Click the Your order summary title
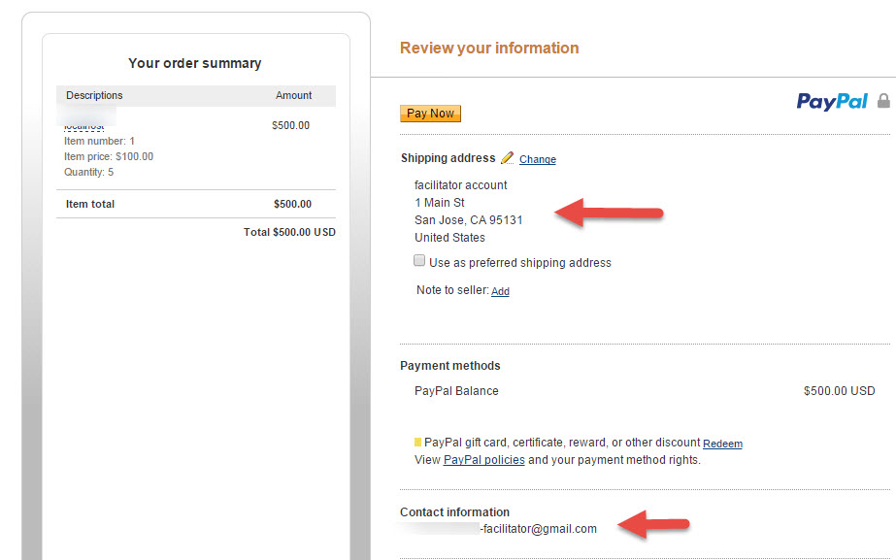The height and width of the screenshot is (560, 896). tap(194, 62)
